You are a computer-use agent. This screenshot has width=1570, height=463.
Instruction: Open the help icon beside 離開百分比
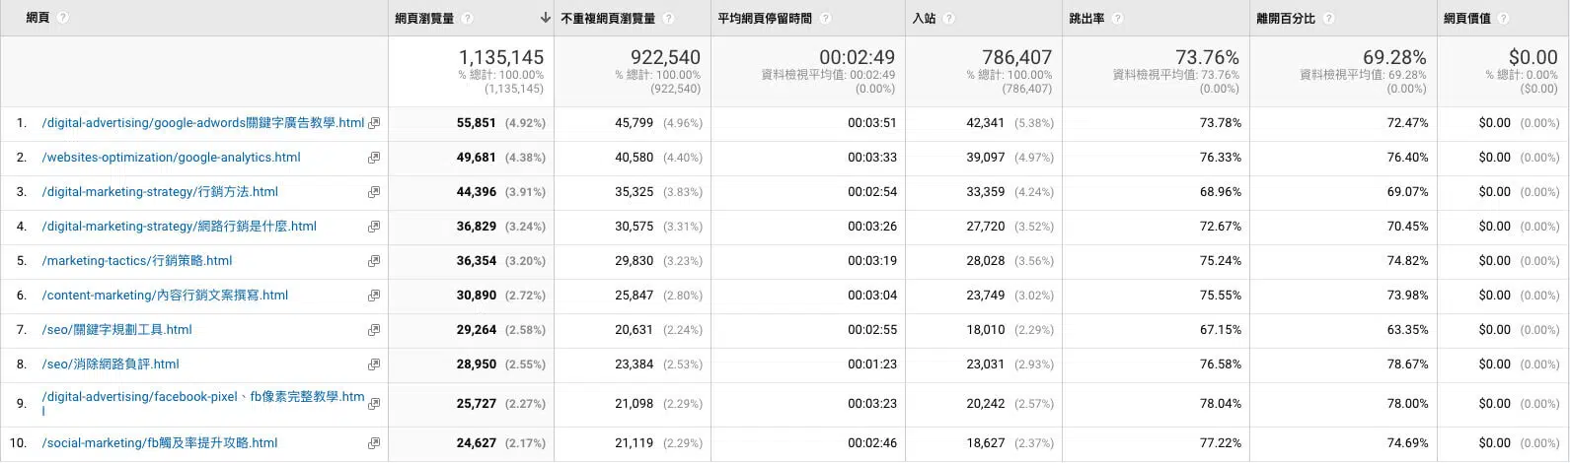1328,18
